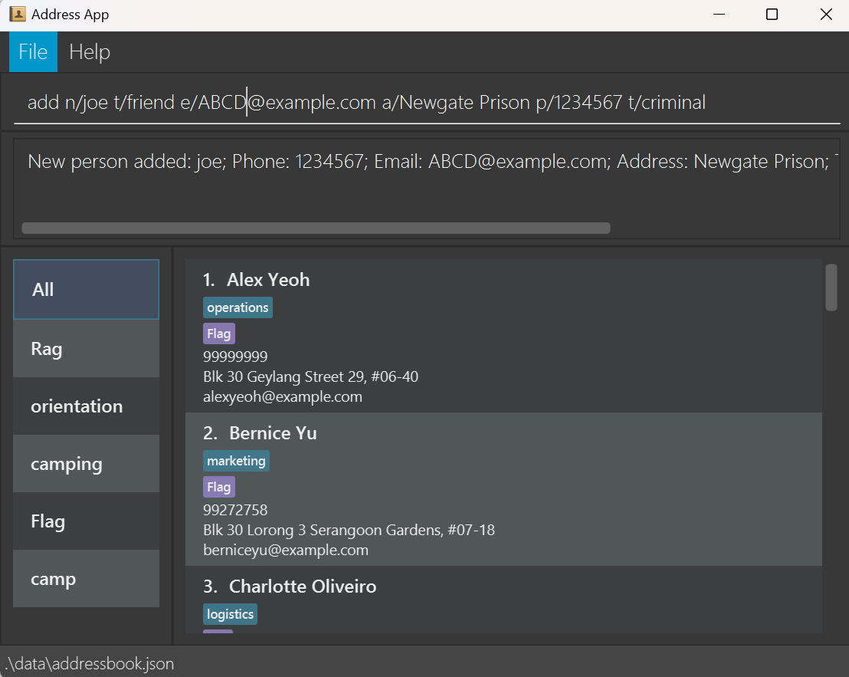The width and height of the screenshot is (849, 677).
Task: Select the Flag tab in sidebar
Action: (86, 521)
